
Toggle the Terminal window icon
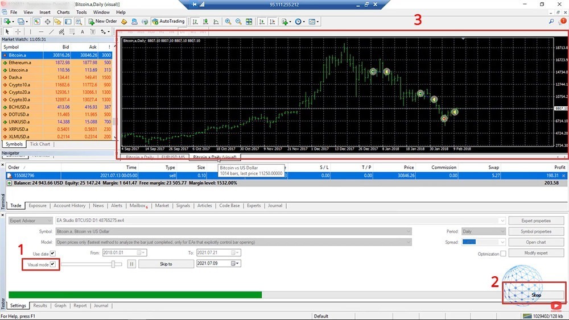click(68, 22)
